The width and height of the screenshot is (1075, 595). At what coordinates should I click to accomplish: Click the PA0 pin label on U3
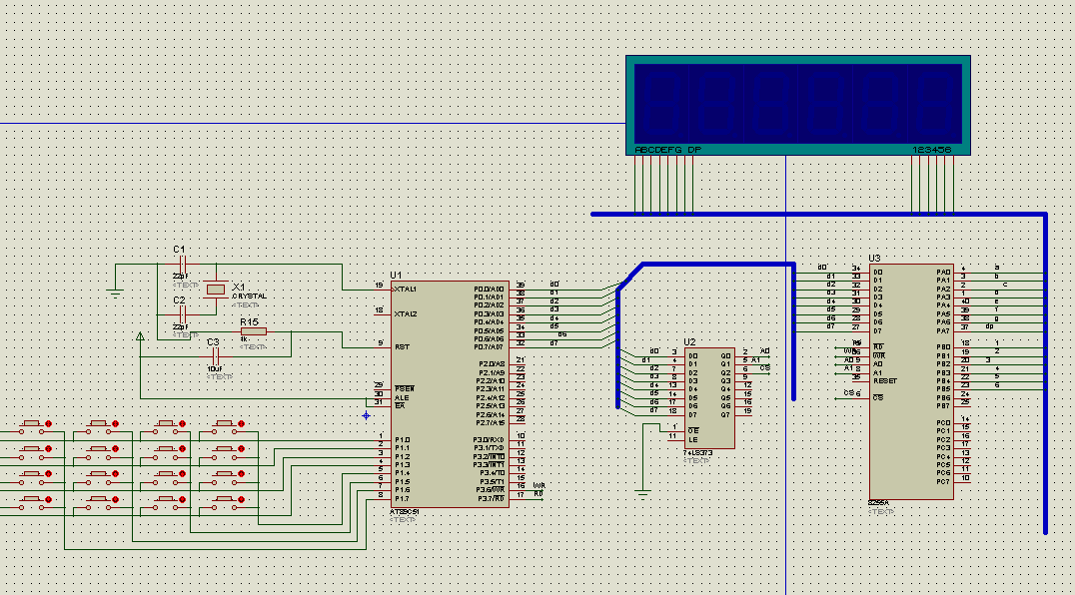coord(943,272)
